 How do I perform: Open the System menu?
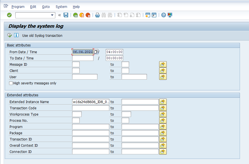[x=61, y=7]
